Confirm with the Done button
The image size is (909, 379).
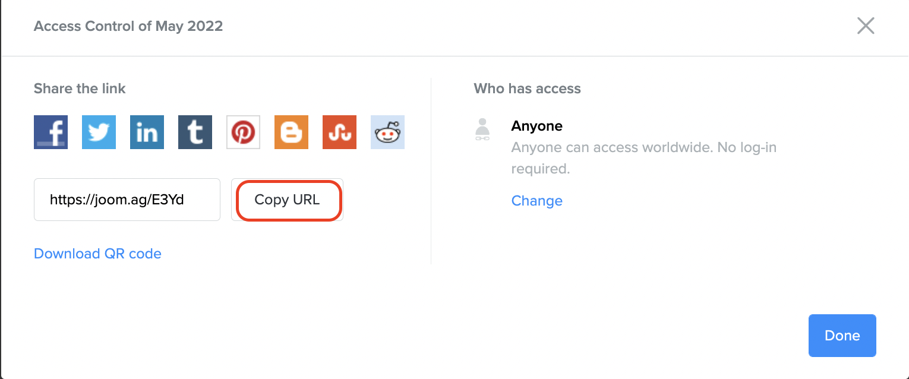pos(842,336)
